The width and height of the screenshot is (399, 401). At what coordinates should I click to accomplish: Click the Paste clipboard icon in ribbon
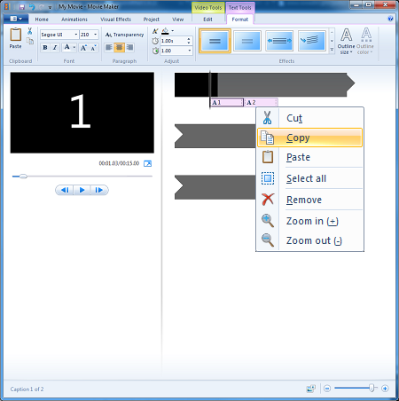(x=15, y=38)
